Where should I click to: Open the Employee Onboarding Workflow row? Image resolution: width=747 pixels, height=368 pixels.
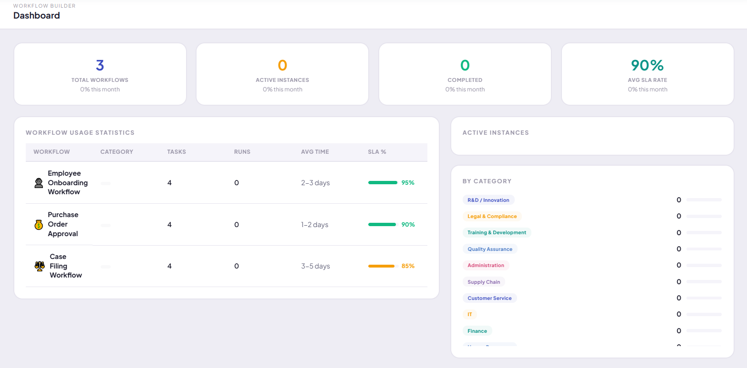tap(227, 183)
